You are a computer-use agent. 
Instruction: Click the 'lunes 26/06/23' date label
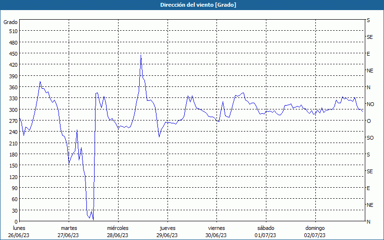coord(19,232)
